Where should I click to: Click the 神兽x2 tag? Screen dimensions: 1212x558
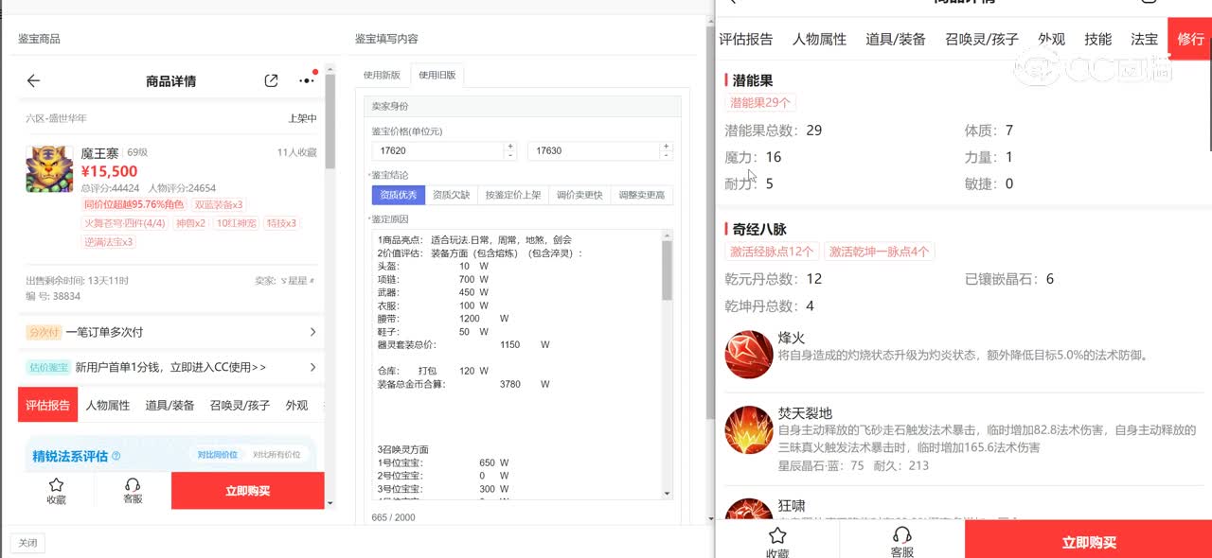pos(190,223)
